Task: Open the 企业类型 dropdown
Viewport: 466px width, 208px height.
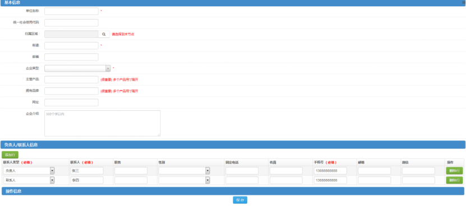Action: point(77,68)
